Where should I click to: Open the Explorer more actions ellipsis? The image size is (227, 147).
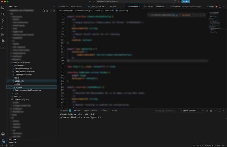[54, 7]
